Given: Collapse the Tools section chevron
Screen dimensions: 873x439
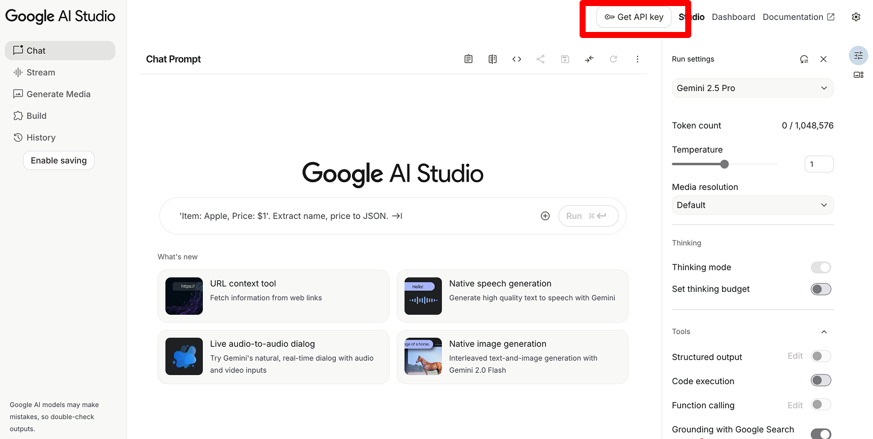Looking at the screenshot, I should 824,332.
